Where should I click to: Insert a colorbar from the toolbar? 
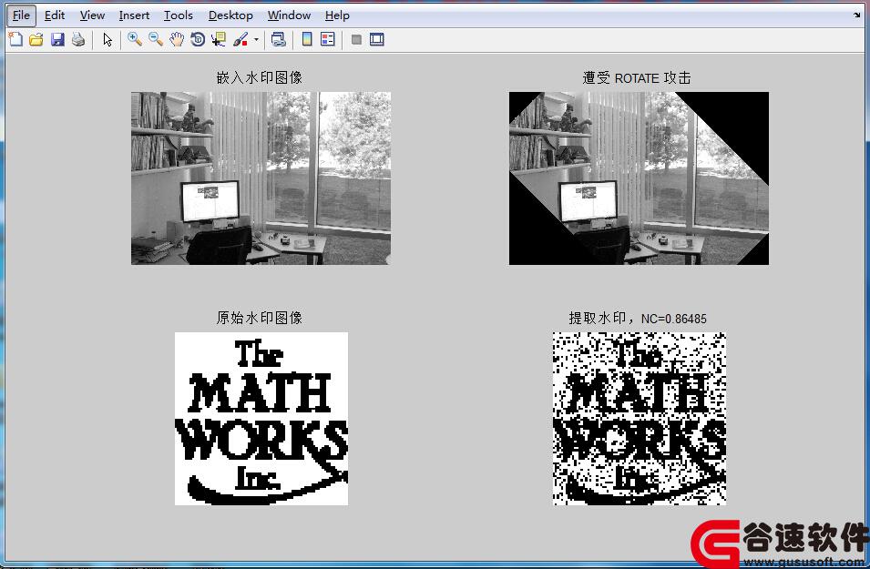coord(307,39)
